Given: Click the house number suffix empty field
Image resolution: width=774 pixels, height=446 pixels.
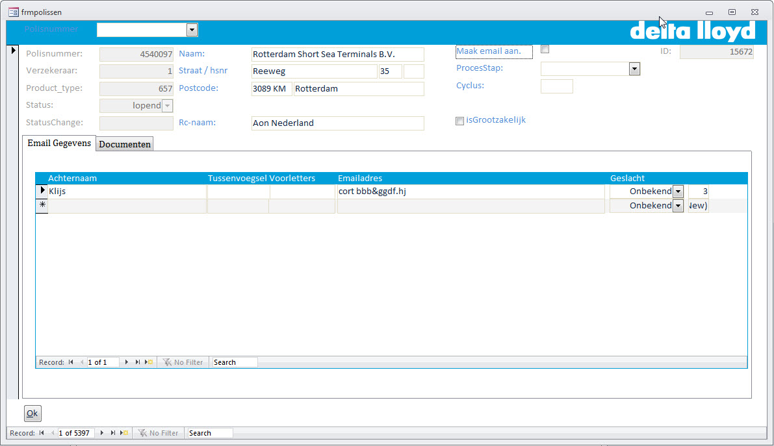Looking at the screenshot, I should [x=414, y=71].
